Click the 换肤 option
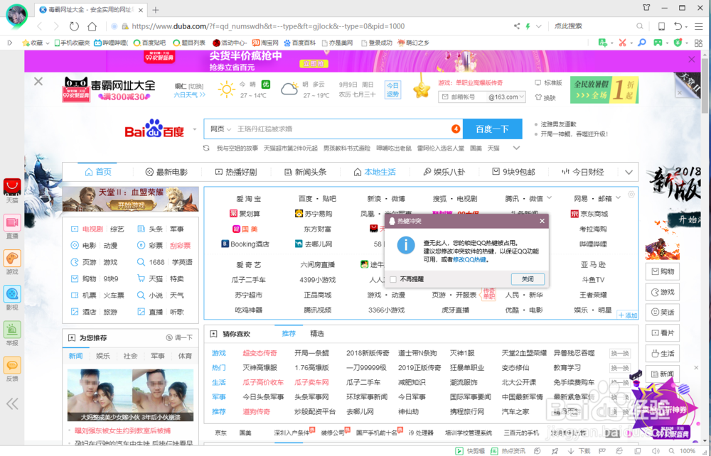 545,97
